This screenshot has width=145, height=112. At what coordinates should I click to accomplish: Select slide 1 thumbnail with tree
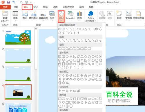pos(18,37)
